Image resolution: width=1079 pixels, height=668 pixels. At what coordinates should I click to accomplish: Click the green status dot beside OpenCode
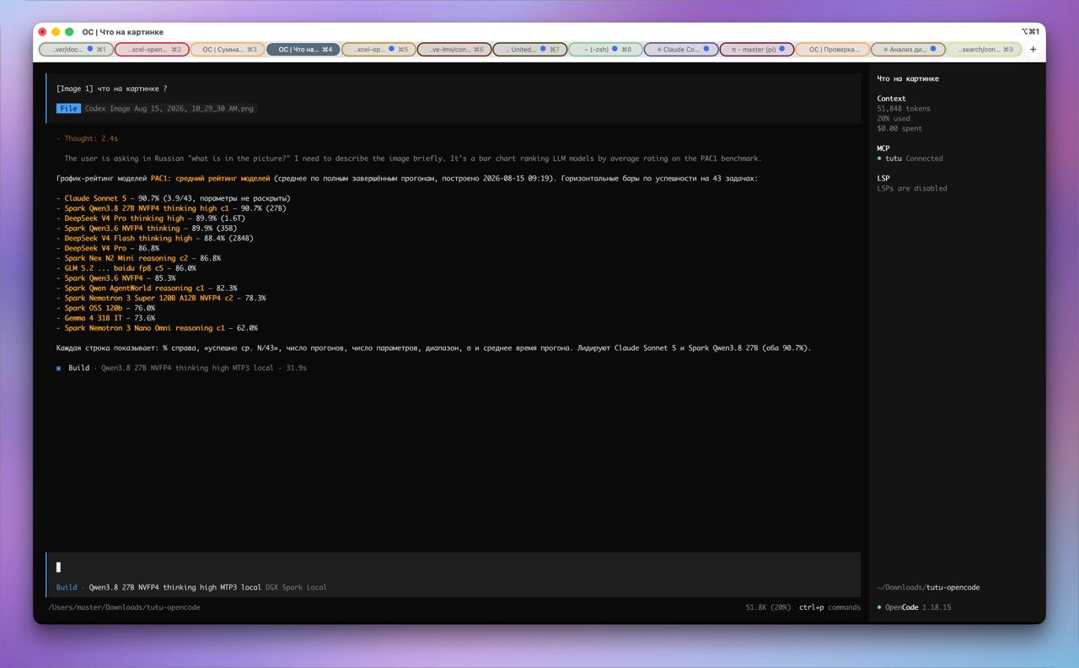point(879,607)
